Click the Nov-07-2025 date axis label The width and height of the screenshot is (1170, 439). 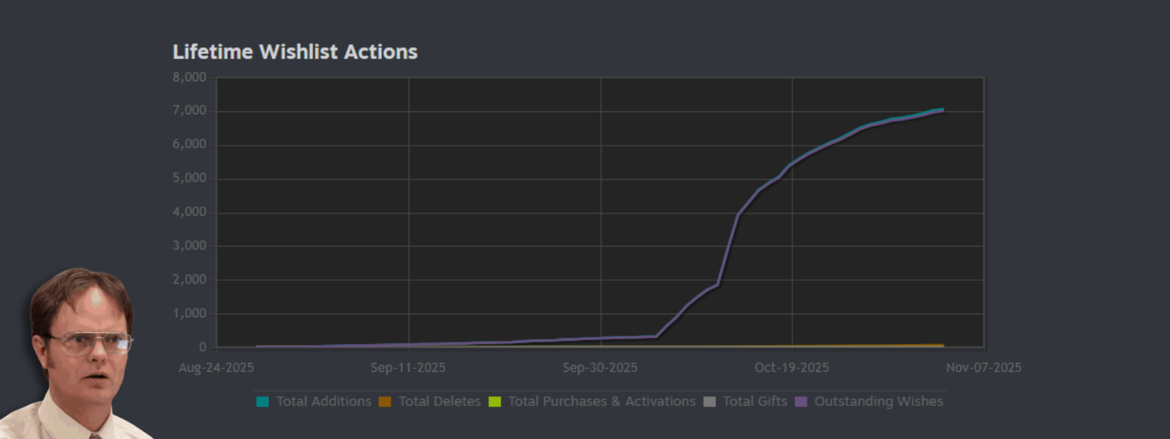point(984,368)
